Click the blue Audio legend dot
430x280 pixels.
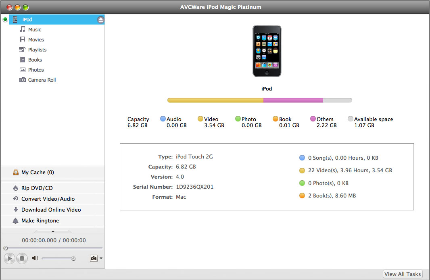point(163,119)
